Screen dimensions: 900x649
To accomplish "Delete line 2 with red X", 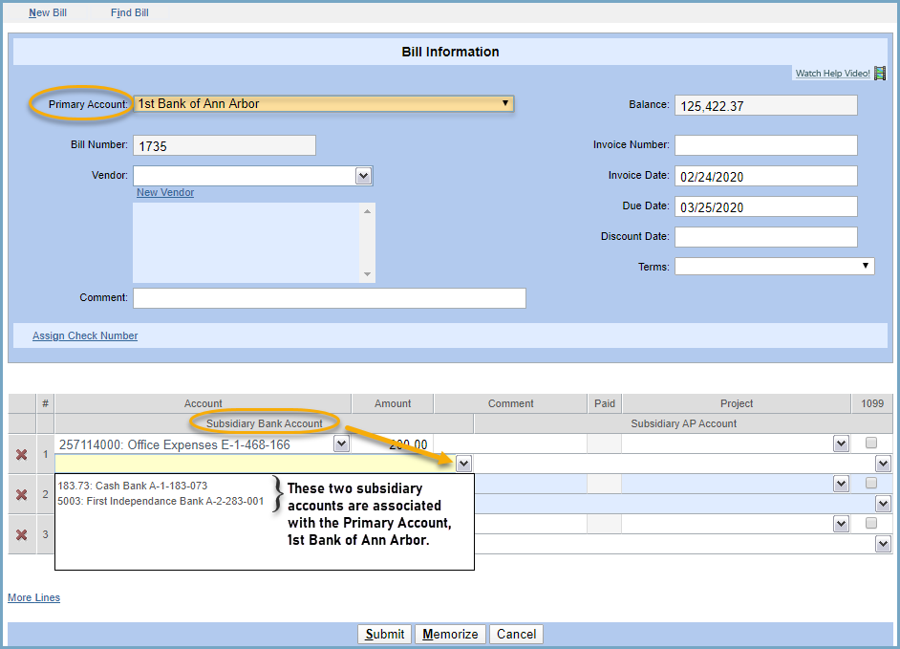I will (x=21, y=494).
